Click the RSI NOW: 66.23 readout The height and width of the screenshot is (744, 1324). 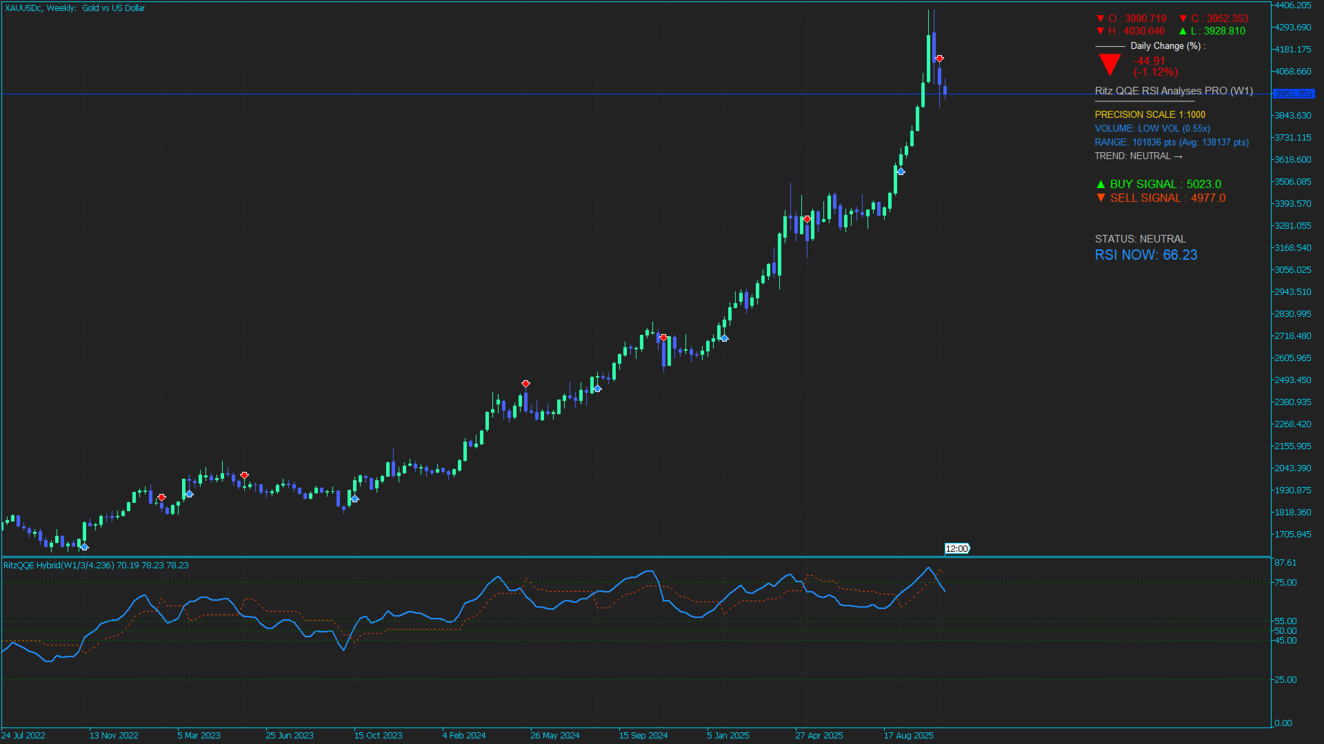(x=1145, y=255)
